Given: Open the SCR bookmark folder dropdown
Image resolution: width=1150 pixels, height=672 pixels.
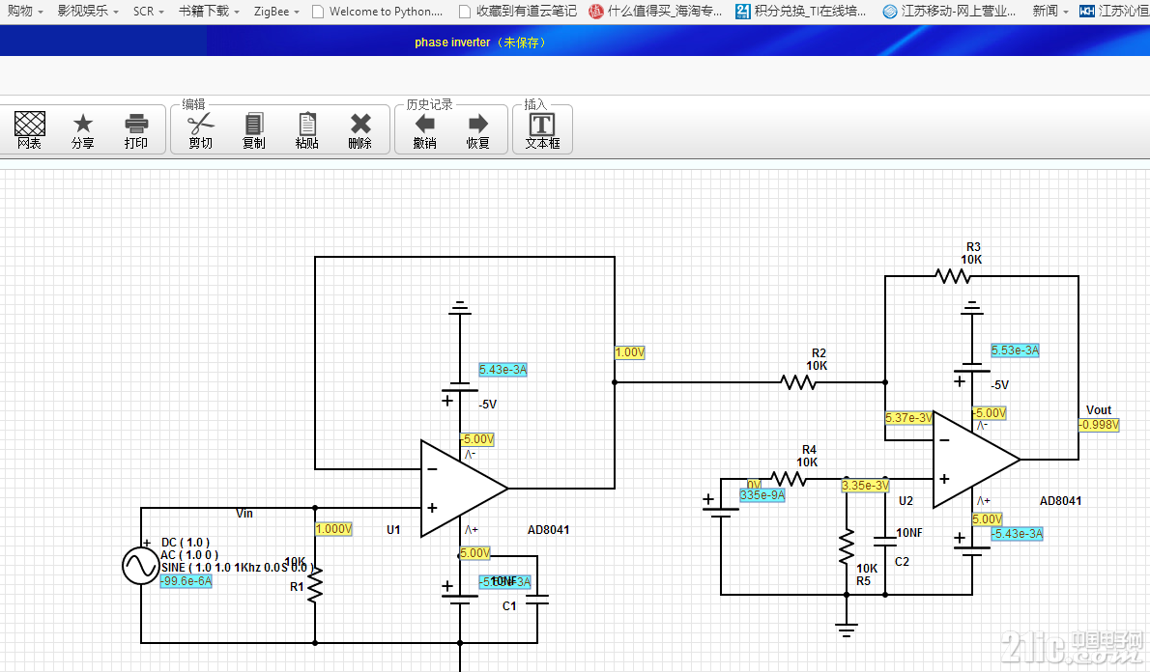Looking at the screenshot, I should 149,11.
